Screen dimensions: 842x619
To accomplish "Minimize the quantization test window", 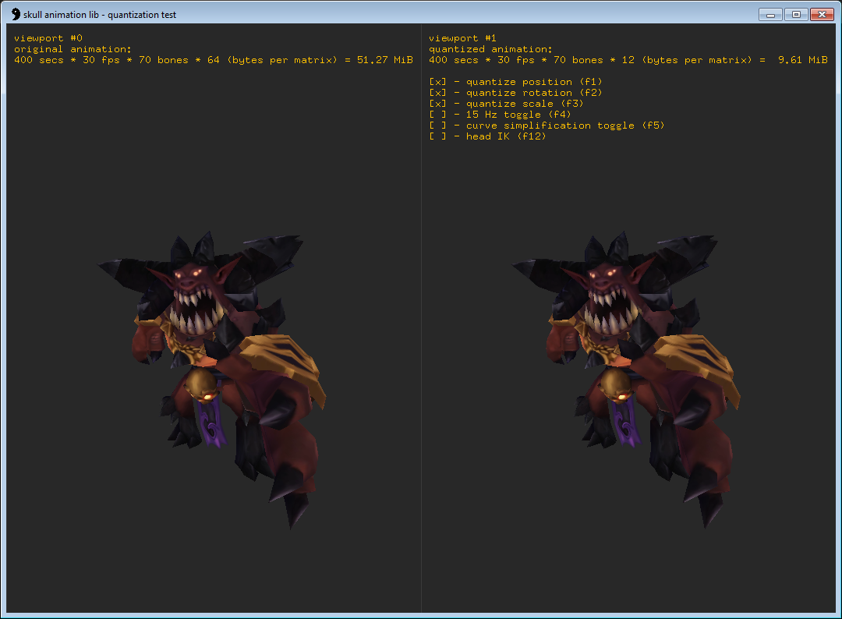I will coord(770,15).
